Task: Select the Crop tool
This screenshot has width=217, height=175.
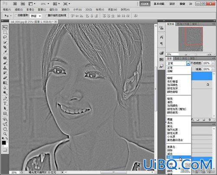Action: click(5, 47)
